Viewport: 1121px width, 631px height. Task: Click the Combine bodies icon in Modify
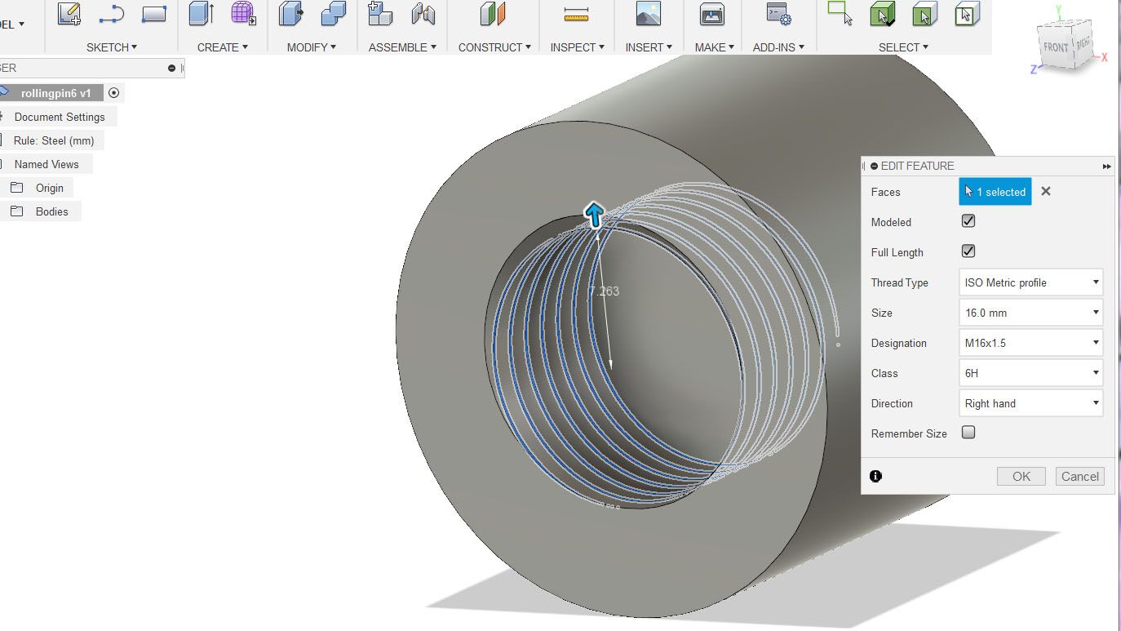tap(334, 14)
